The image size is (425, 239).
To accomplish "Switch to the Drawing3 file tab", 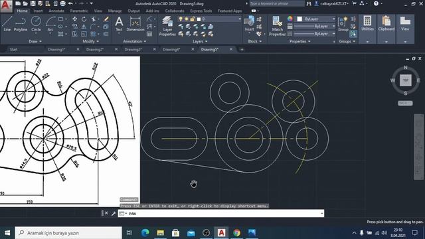I will point(133,49).
